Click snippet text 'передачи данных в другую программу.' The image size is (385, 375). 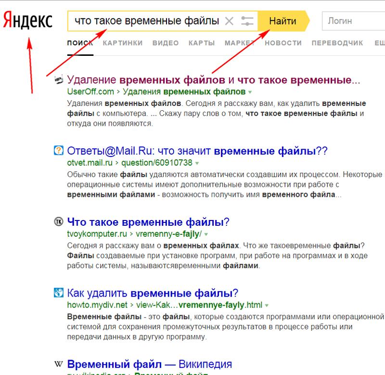point(137,336)
